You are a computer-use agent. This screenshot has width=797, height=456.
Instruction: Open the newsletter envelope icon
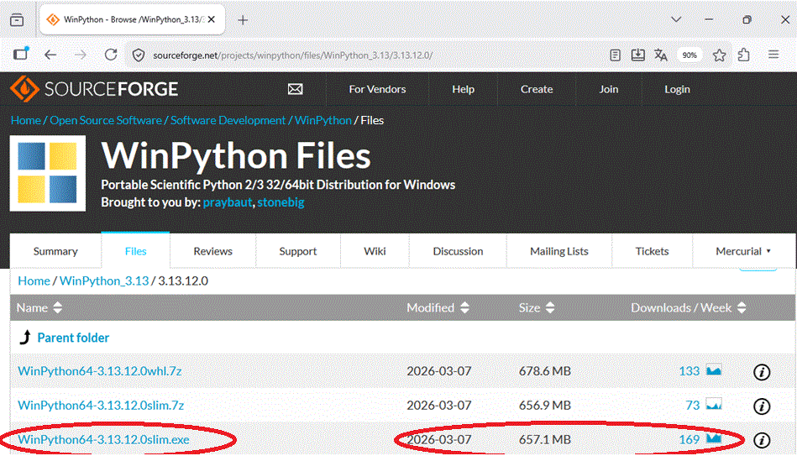pyautogui.click(x=296, y=89)
